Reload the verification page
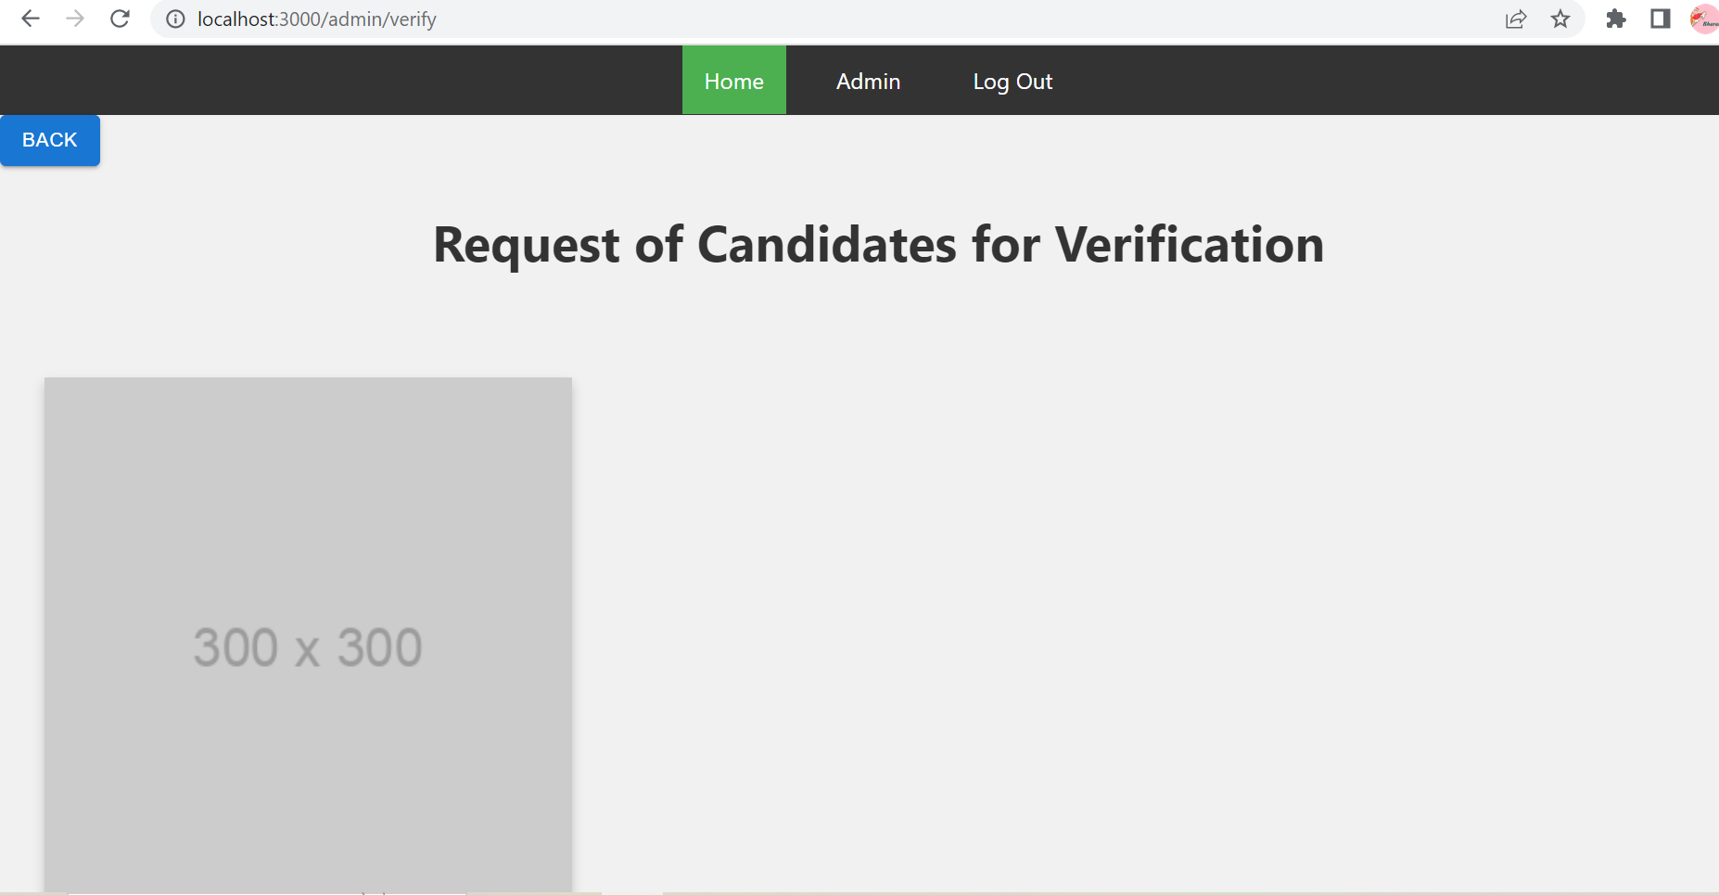Viewport: 1719px width, 895px height. point(120,19)
